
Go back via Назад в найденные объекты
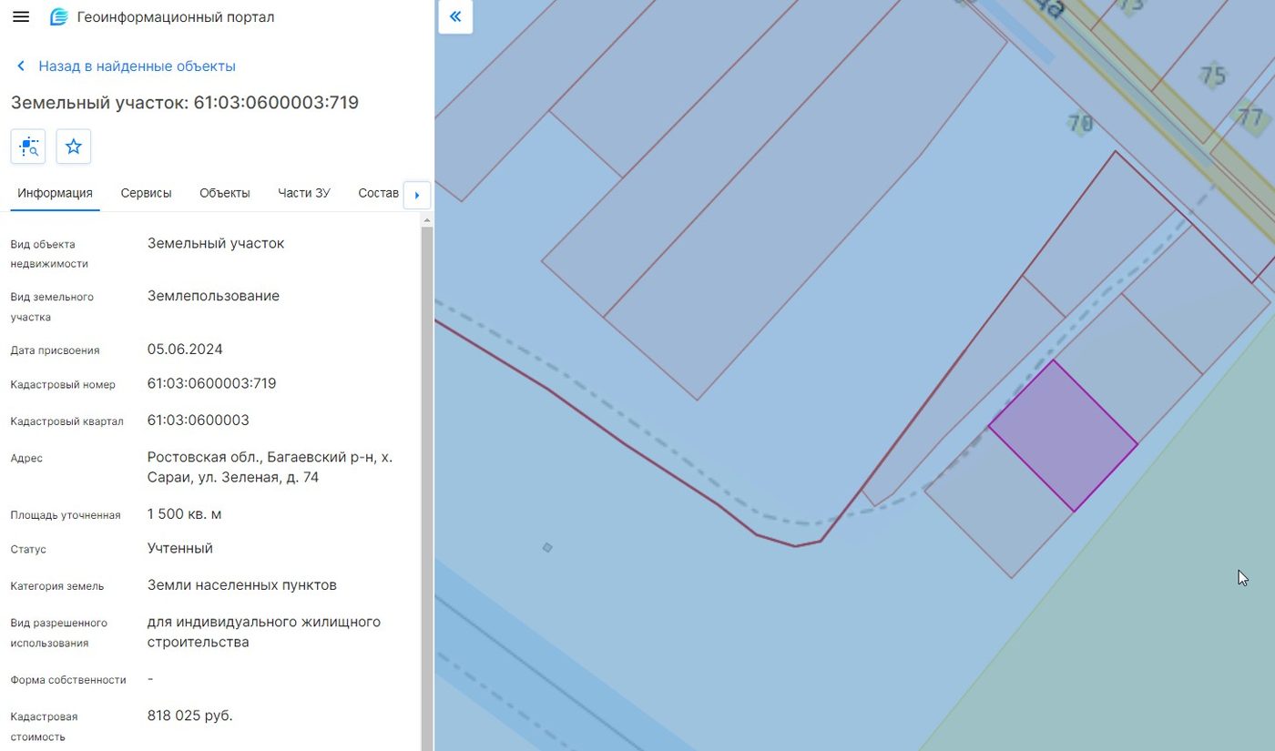point(137,66)
